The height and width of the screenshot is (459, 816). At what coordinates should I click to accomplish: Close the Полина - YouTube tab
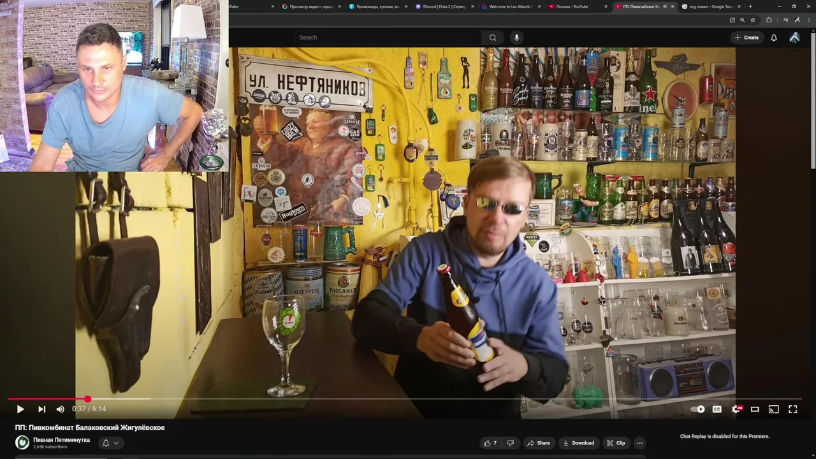pos(606,6)
